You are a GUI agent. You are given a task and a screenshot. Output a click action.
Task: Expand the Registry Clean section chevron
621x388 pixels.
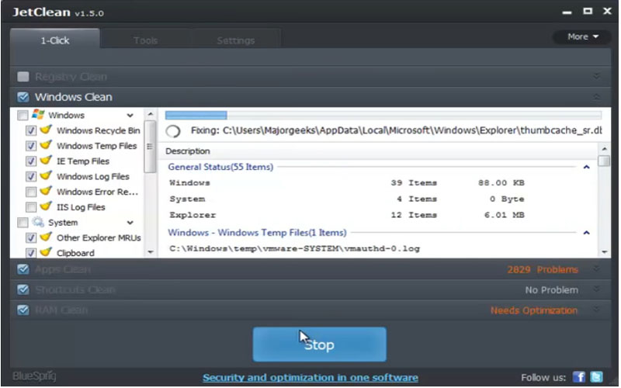(596, 76)
